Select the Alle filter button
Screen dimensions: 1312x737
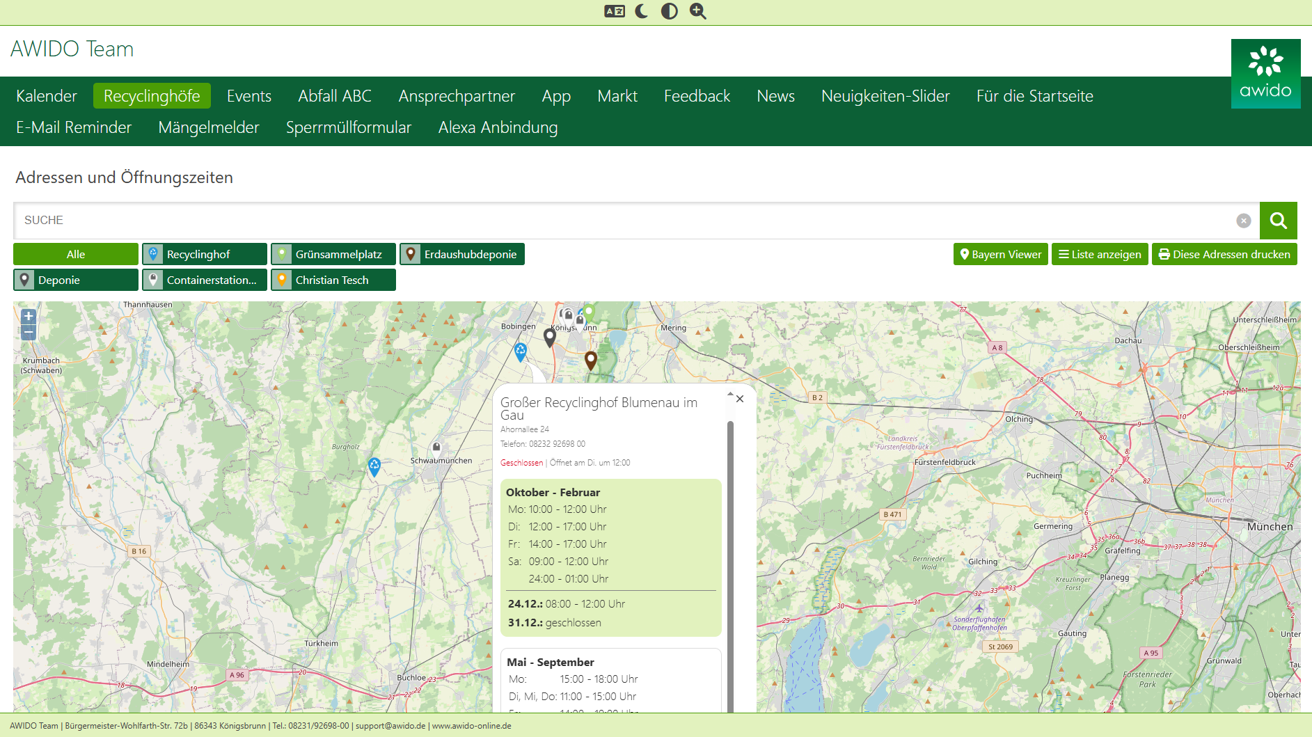point(76,255)
